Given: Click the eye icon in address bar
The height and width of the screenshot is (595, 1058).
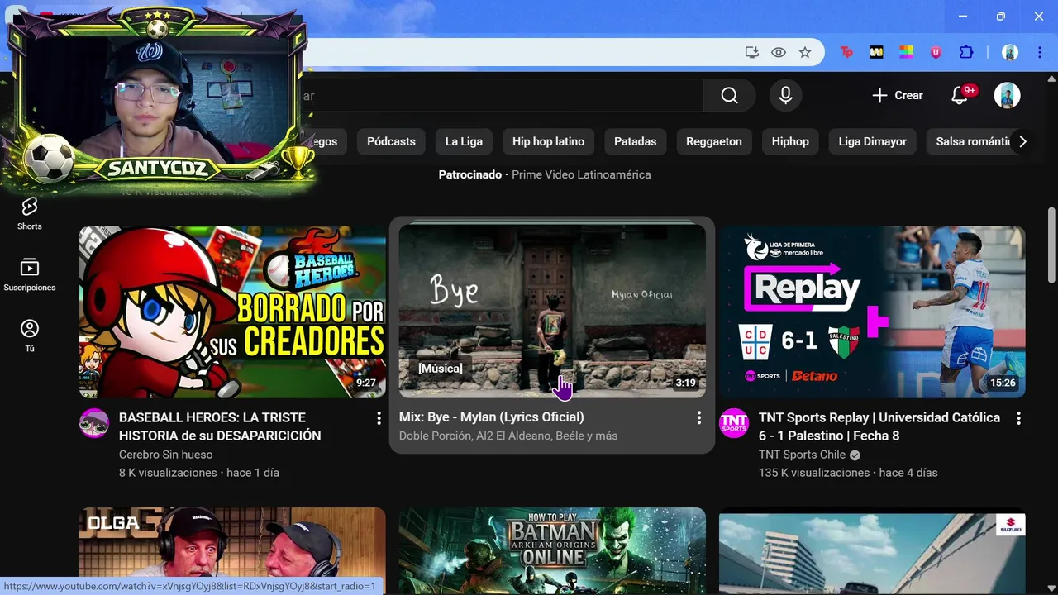Looking at the screenshot, I should (x=779, y=52).
